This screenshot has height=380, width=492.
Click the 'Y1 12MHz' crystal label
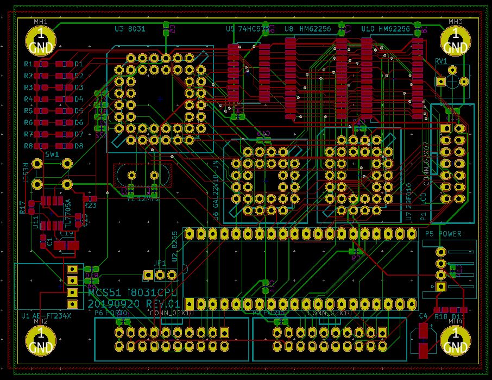coord(143,199)
